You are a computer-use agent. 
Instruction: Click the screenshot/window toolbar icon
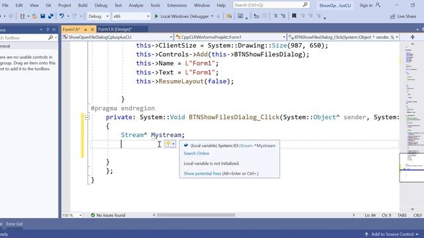(x=240, y=16)
